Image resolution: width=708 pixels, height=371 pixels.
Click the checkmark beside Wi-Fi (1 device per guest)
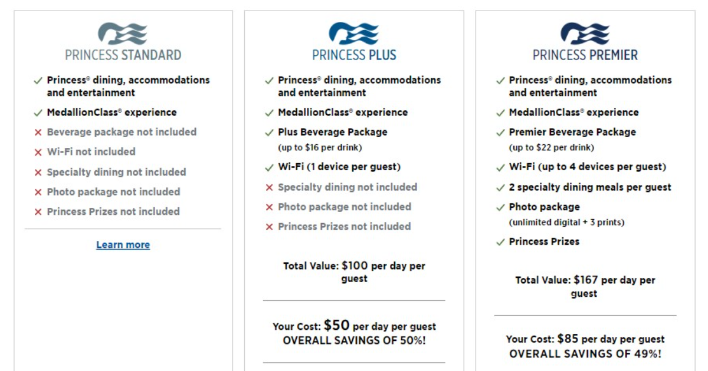tap(269, 167)
